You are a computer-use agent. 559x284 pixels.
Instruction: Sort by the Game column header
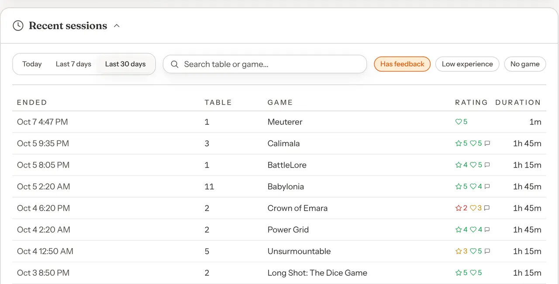280,103
